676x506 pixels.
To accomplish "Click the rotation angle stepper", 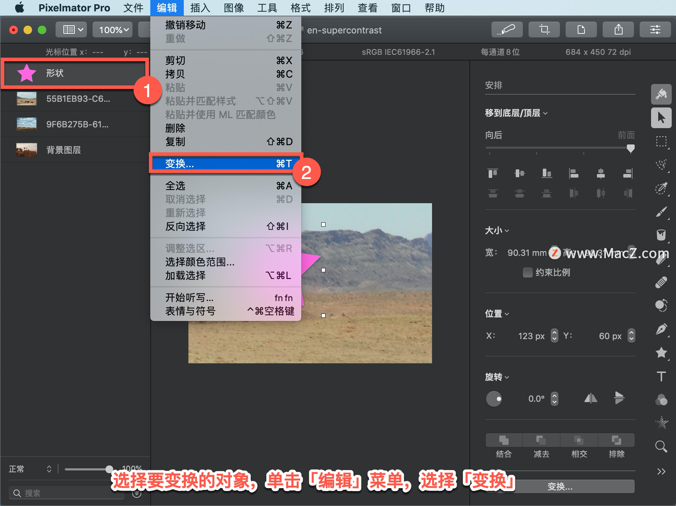I will [x=554, y=399].
